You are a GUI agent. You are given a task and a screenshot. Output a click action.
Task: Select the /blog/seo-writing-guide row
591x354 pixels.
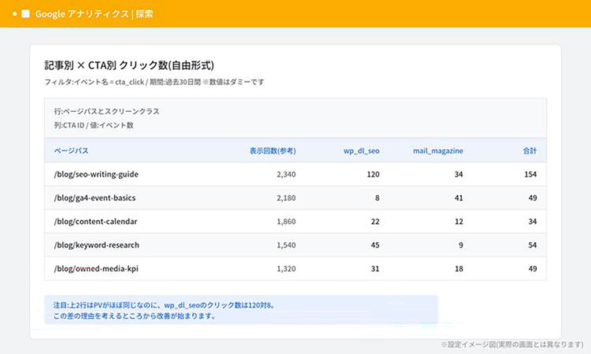[295, 174]
